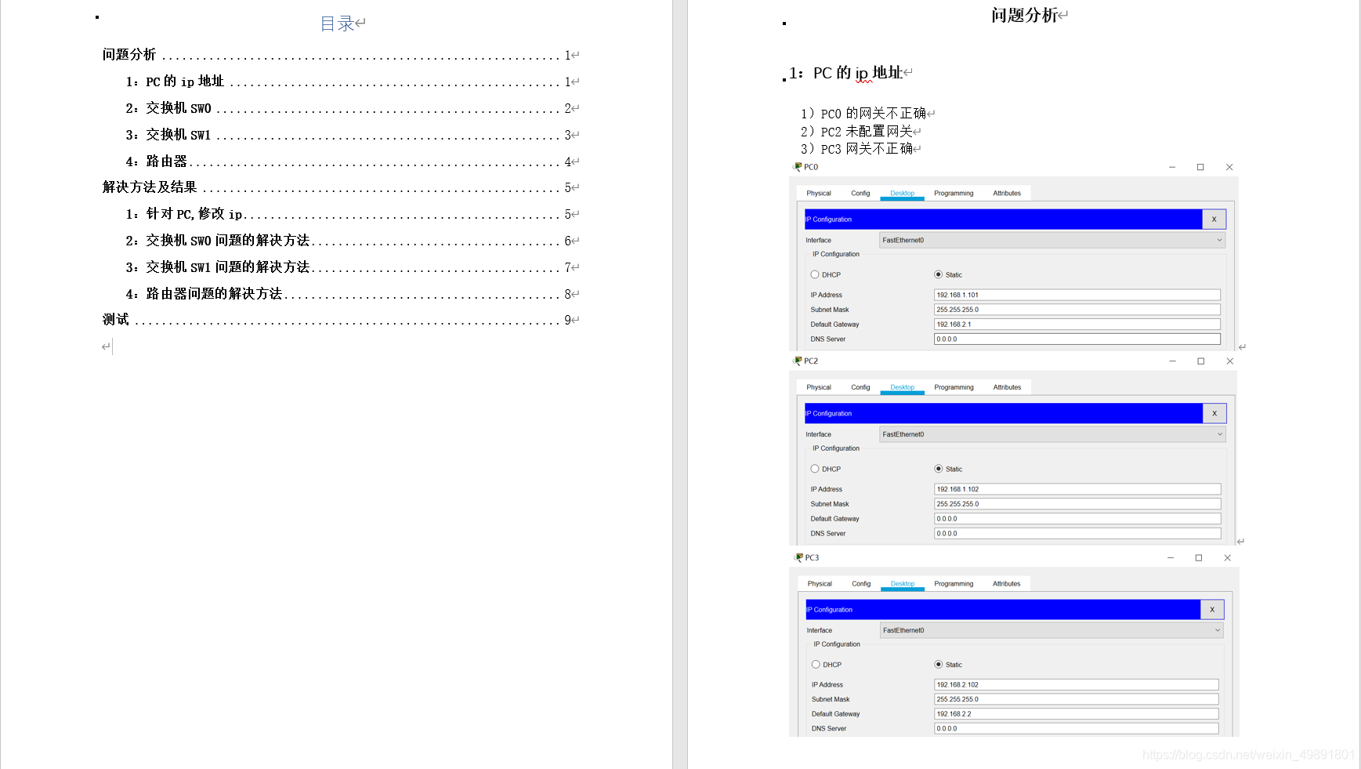Viewport: 1361px width, 769px height.
Task: Select DHCP radio button in PC2
Action: 815,469
